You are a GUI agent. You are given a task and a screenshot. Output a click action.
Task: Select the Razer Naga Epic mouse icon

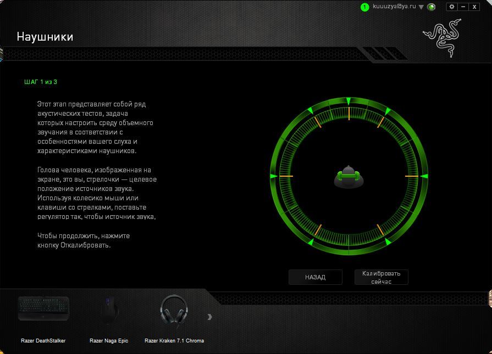click(109, 311)
